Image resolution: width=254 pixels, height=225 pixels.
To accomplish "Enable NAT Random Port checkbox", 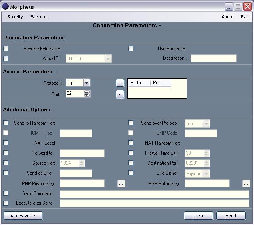I will tap(131, 143).
